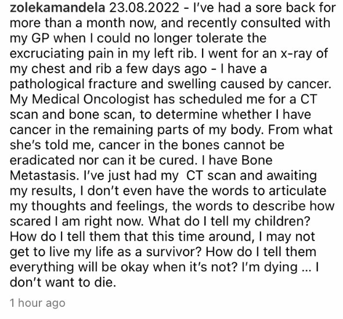Image resolution: width=343 pixels, height=319 pixels.
Task: Click 'What do I tell my children?'
Action: [229, 221]
